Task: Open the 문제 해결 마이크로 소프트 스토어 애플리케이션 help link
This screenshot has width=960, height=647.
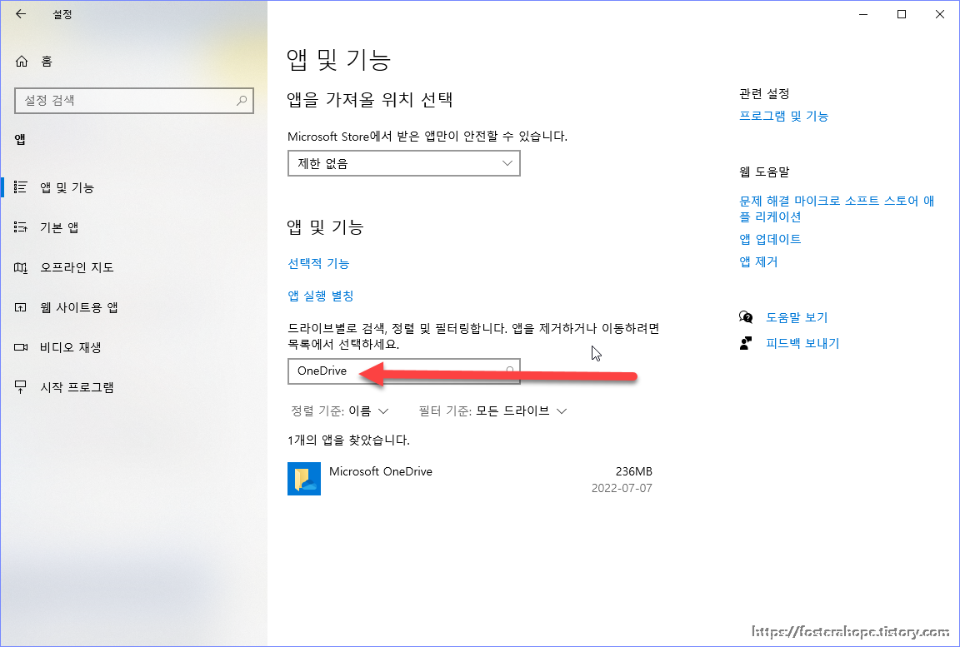Action: pyautogui.click(x=837, y=208)
